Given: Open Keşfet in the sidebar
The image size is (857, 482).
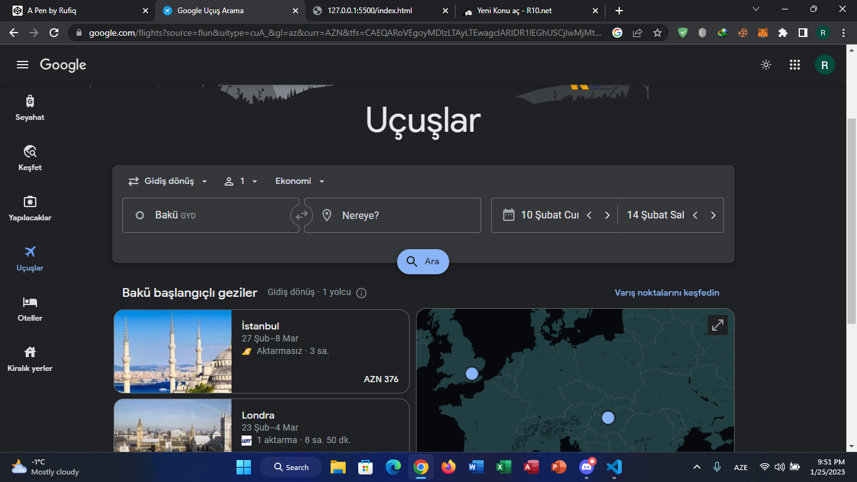Looking at the screenshot, I should coord(30,158).
